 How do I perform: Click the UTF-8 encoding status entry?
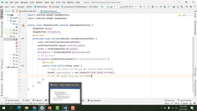(x=177, y=104)
